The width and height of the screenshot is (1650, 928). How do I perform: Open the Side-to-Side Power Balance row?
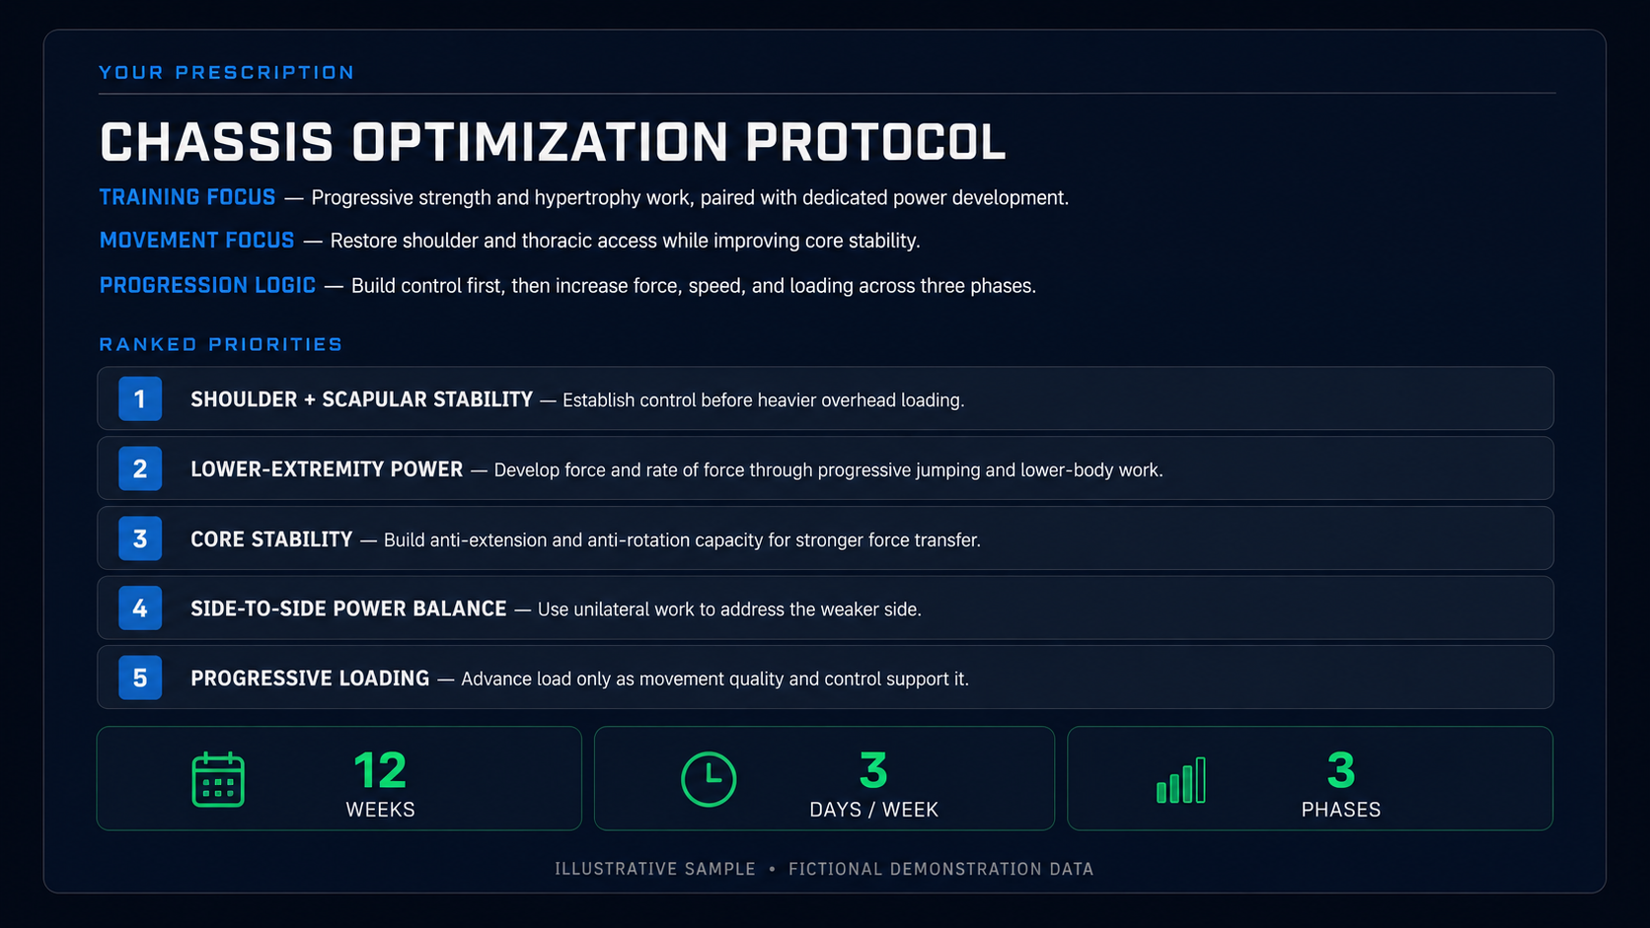(825, 608)
